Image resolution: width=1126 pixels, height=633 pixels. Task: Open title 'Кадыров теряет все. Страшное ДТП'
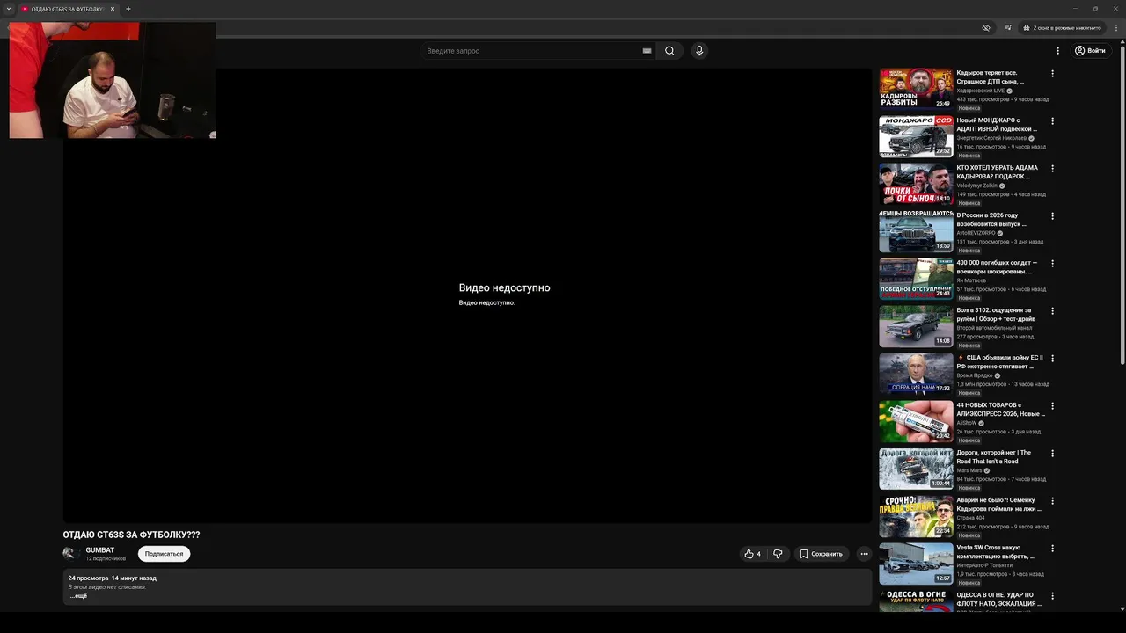[991, 76]
